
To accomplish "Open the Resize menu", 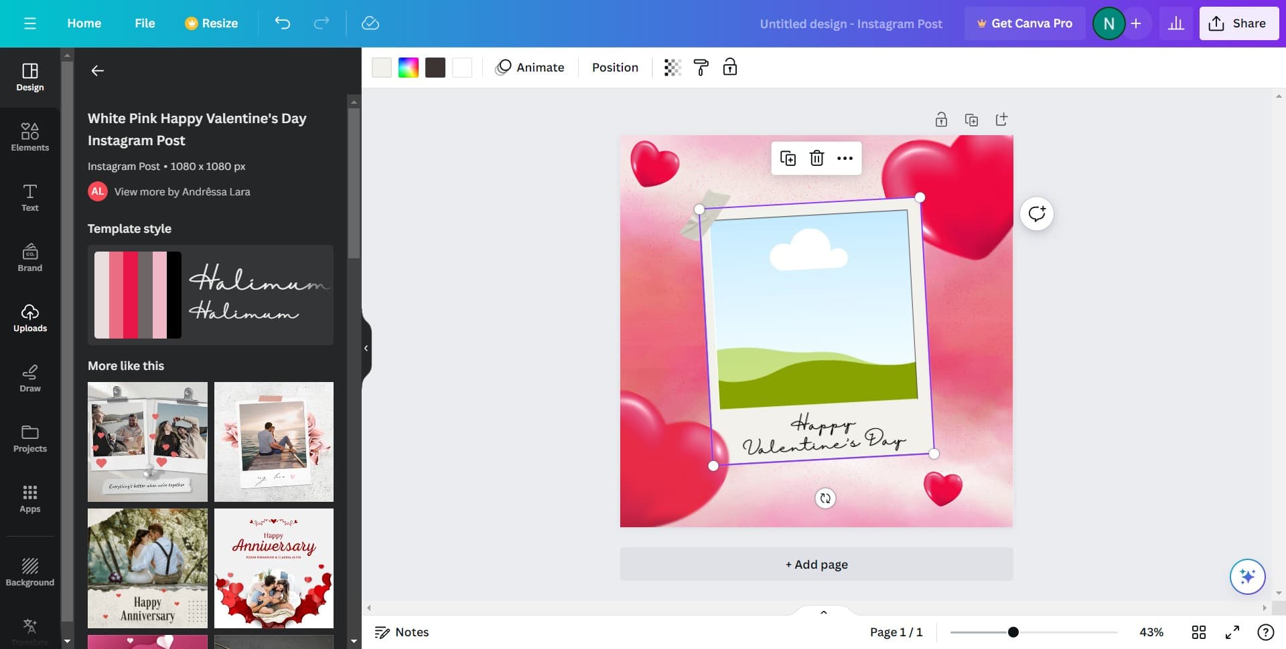I will pos(210,23).
